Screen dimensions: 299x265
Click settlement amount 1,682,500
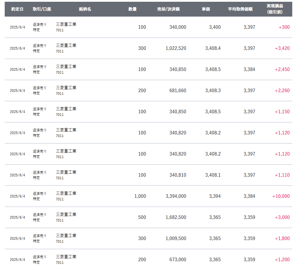pyautogui.click(x=176, y=217)
